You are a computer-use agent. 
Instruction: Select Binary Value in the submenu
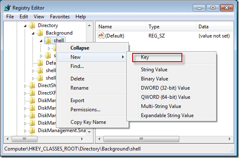[x=171, y=79]
